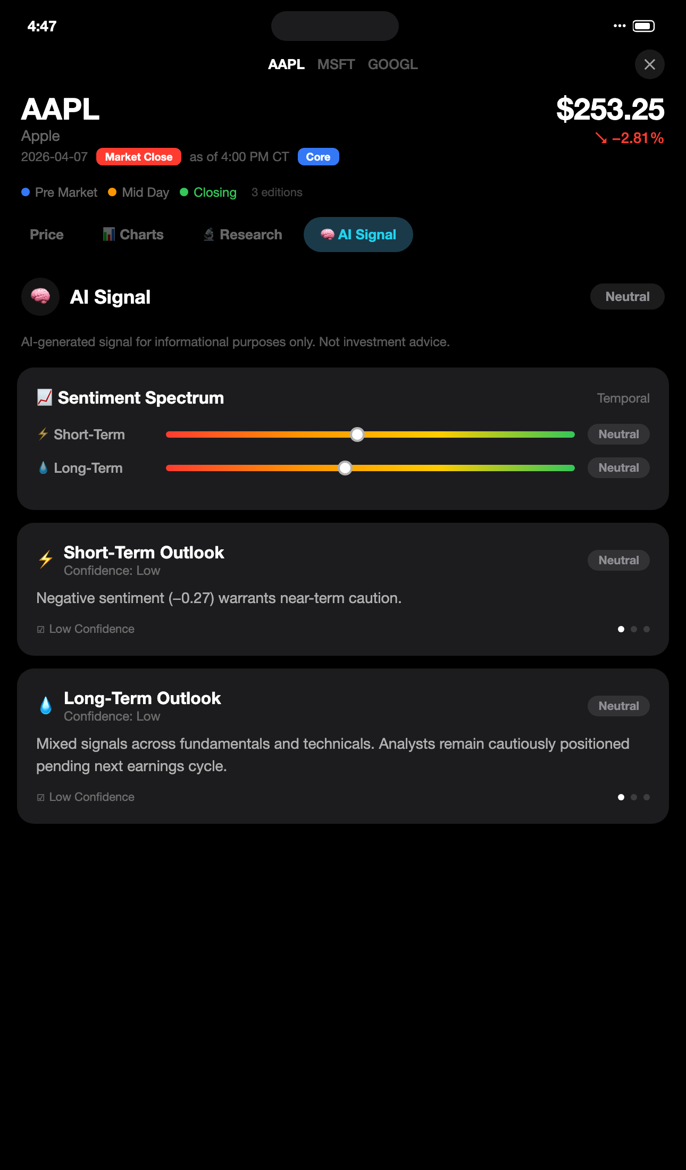The image size is (686, 1170).
Task: Click the lightning icon beside Short-Term Outlook
Action: [45, 558]
